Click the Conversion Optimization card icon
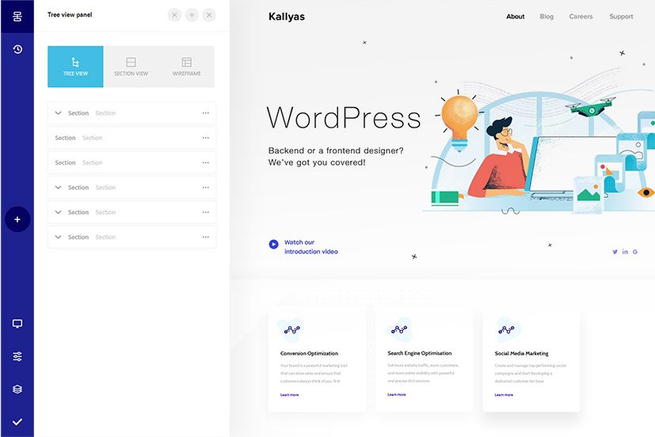 [x=291, y=330]
